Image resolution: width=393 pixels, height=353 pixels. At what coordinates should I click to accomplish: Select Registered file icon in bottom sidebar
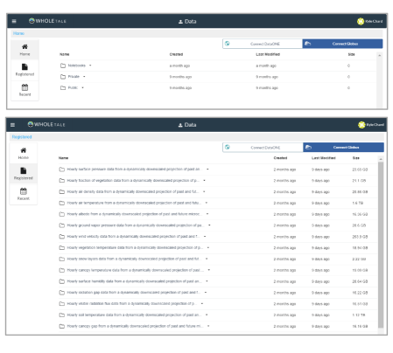pos(24,170)
